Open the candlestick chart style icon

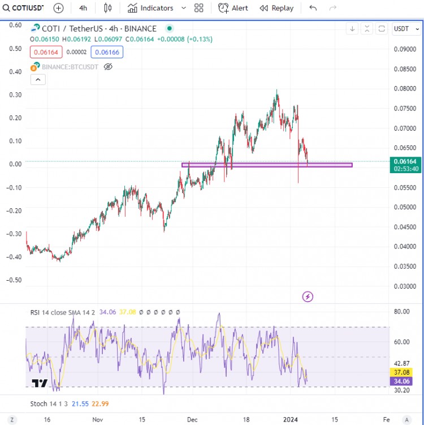[109, 8]
